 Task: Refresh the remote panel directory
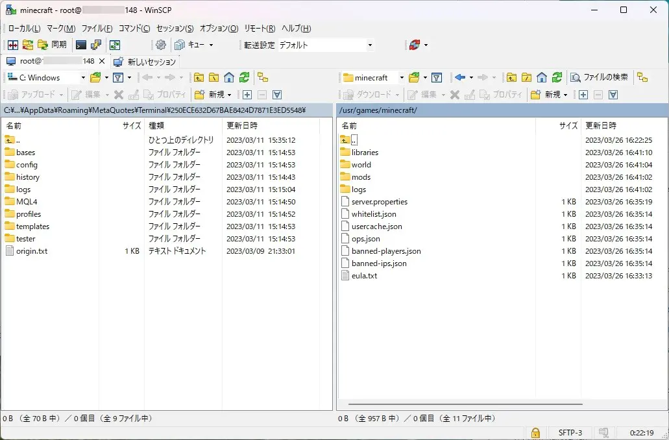(557, 77)
